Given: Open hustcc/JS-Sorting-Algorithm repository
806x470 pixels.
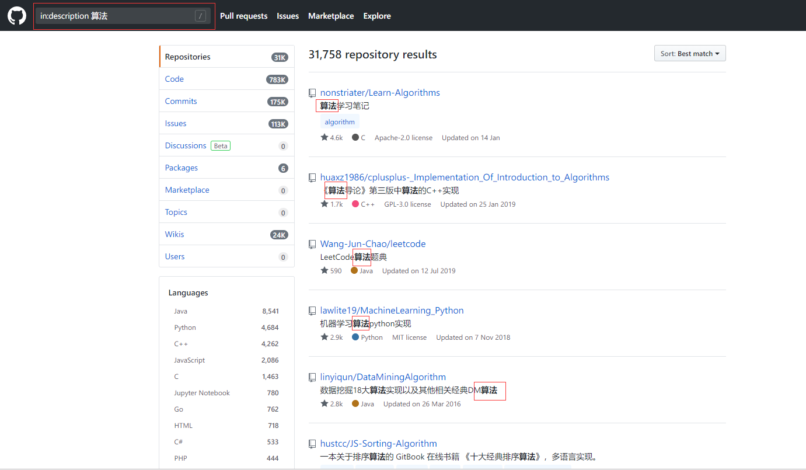Looking at the screenshot, I should tap(378, 444).
